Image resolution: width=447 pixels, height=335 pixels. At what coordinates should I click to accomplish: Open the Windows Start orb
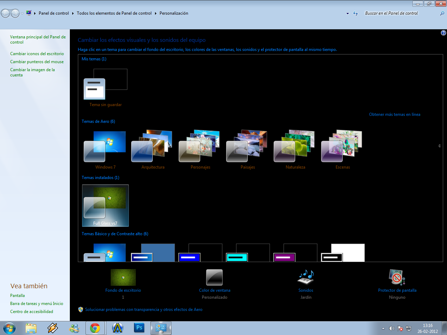(x=9, y=328)
